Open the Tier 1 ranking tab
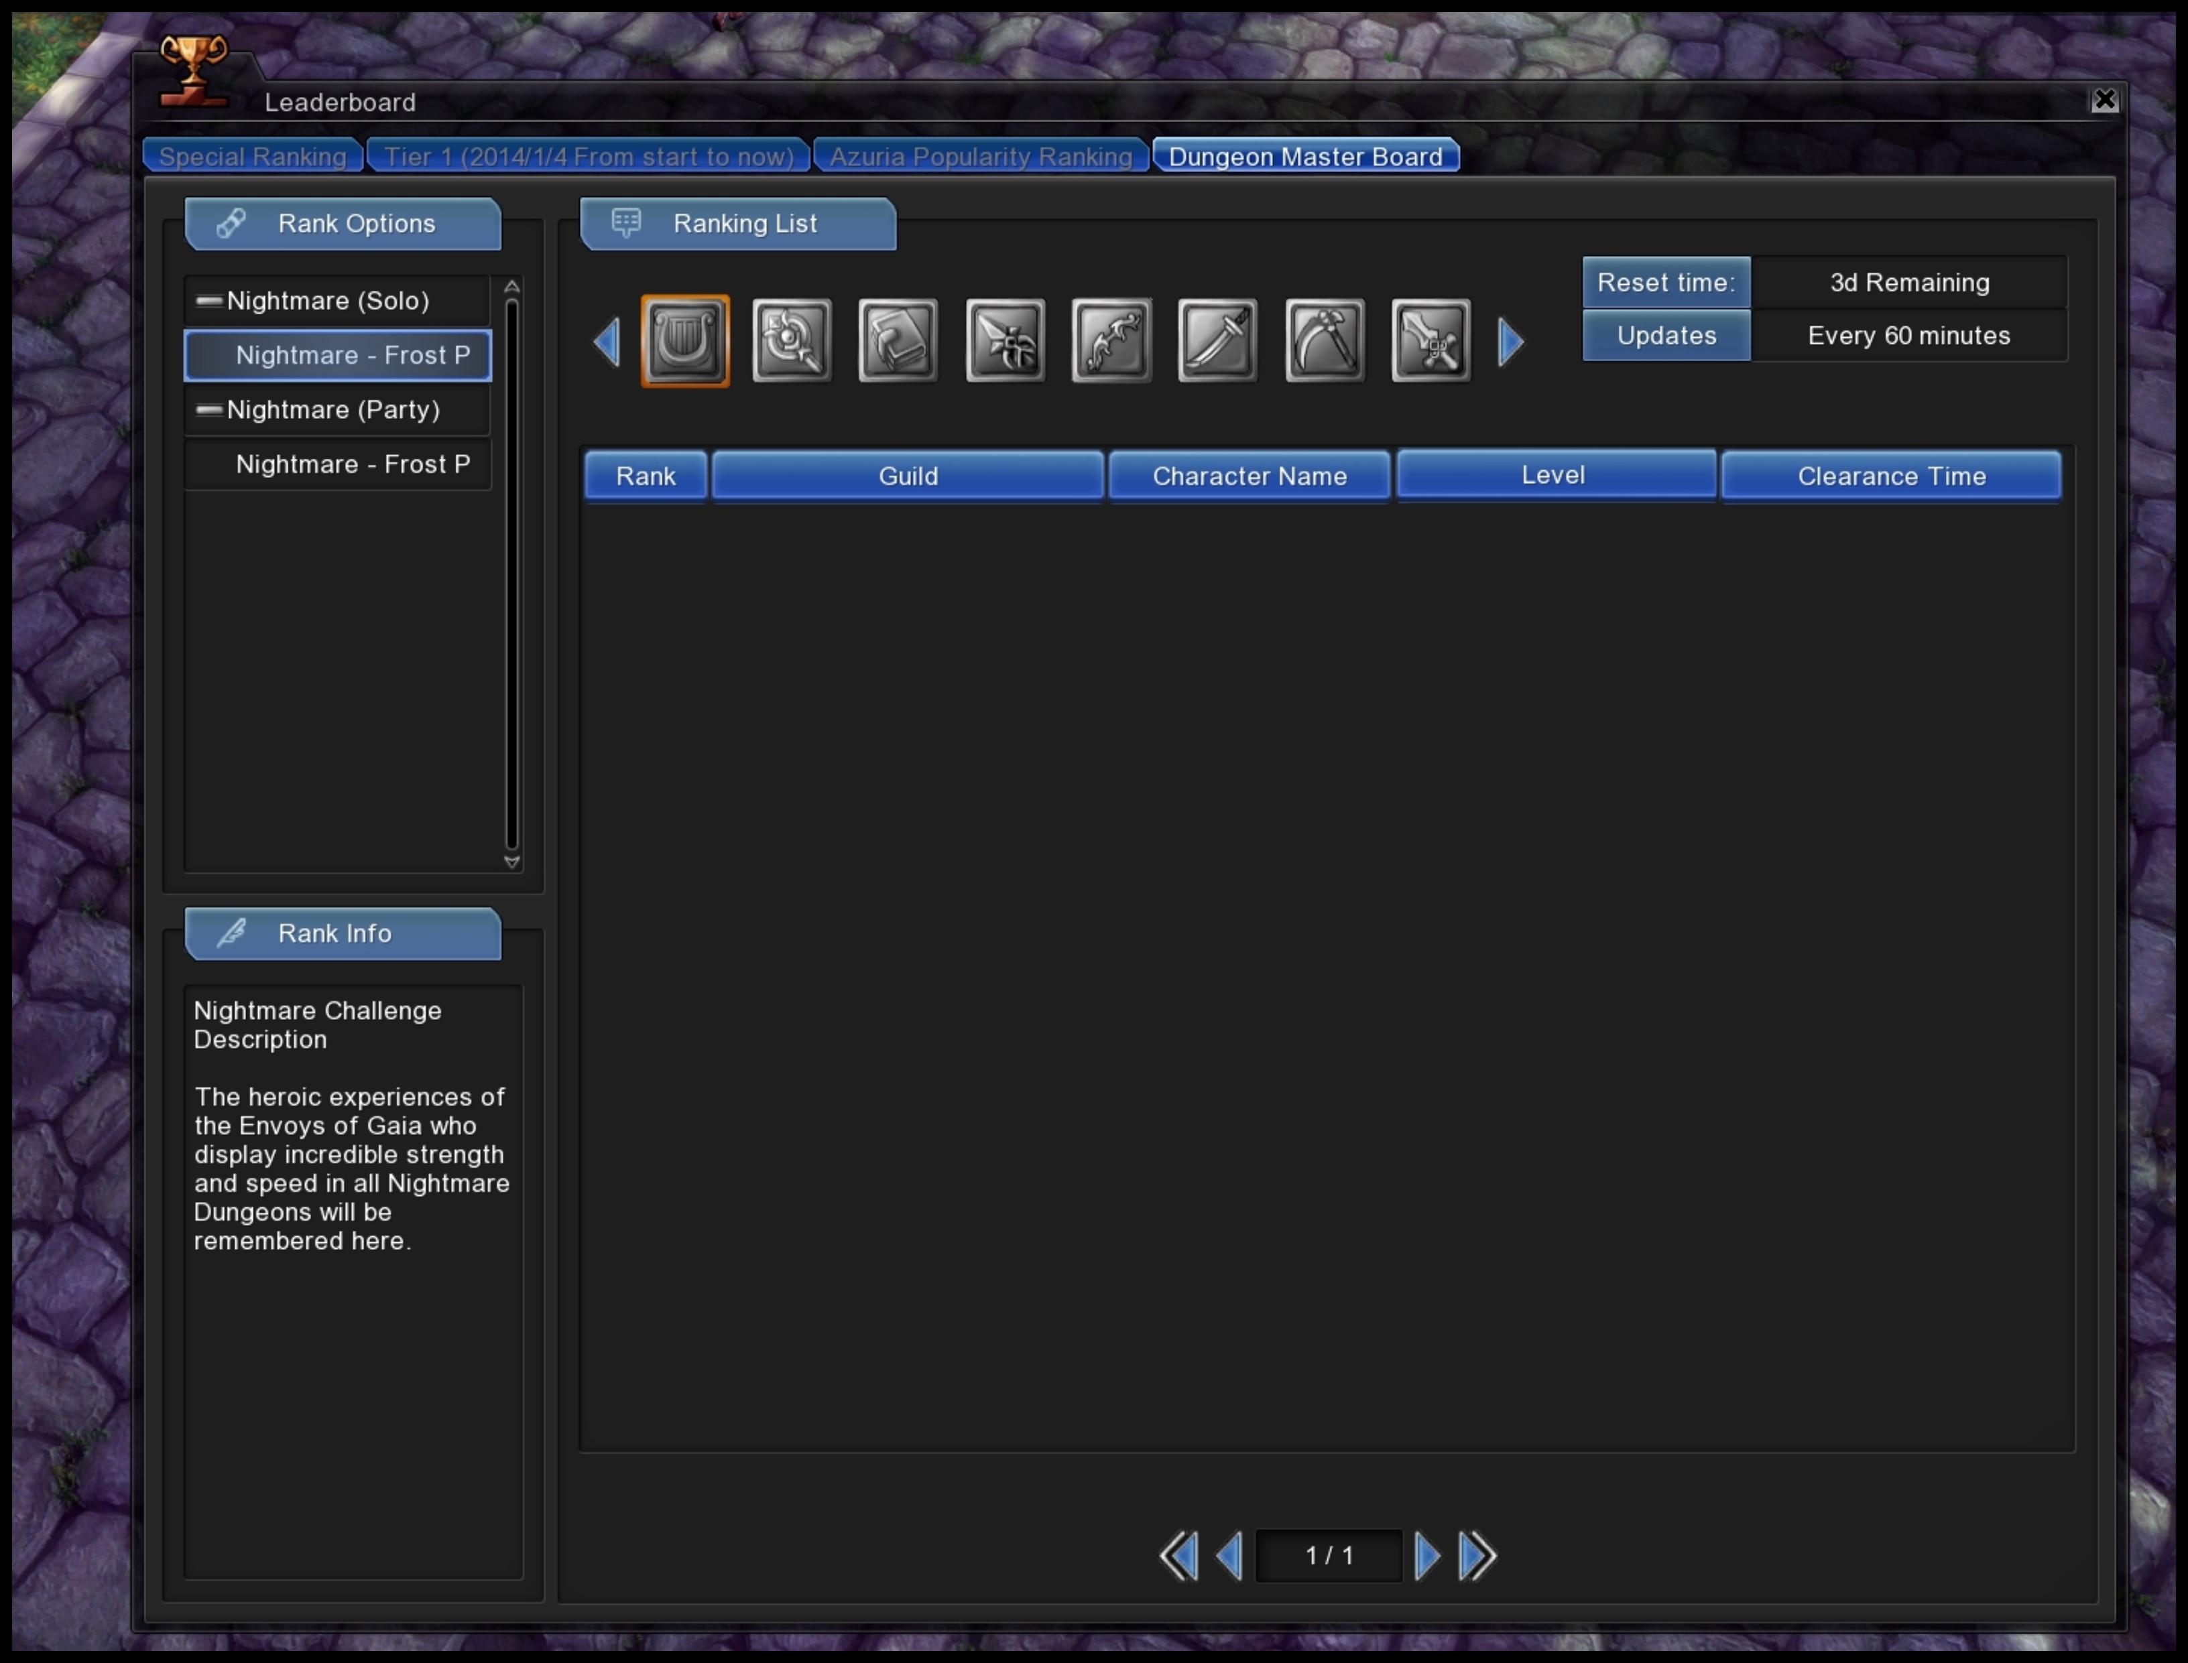2188x1663 pixels. point(589,156)
